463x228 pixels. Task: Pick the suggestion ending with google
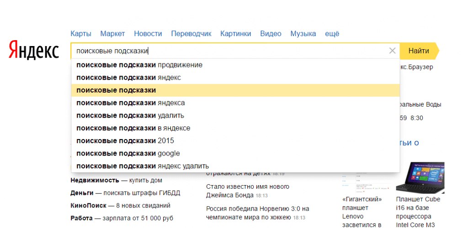[128, 153]
